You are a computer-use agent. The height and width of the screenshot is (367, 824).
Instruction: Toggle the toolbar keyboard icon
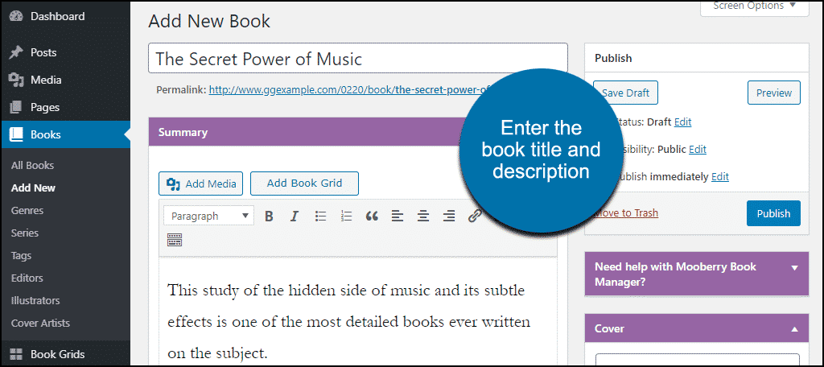pyautogui.click(x=175, y=239)
